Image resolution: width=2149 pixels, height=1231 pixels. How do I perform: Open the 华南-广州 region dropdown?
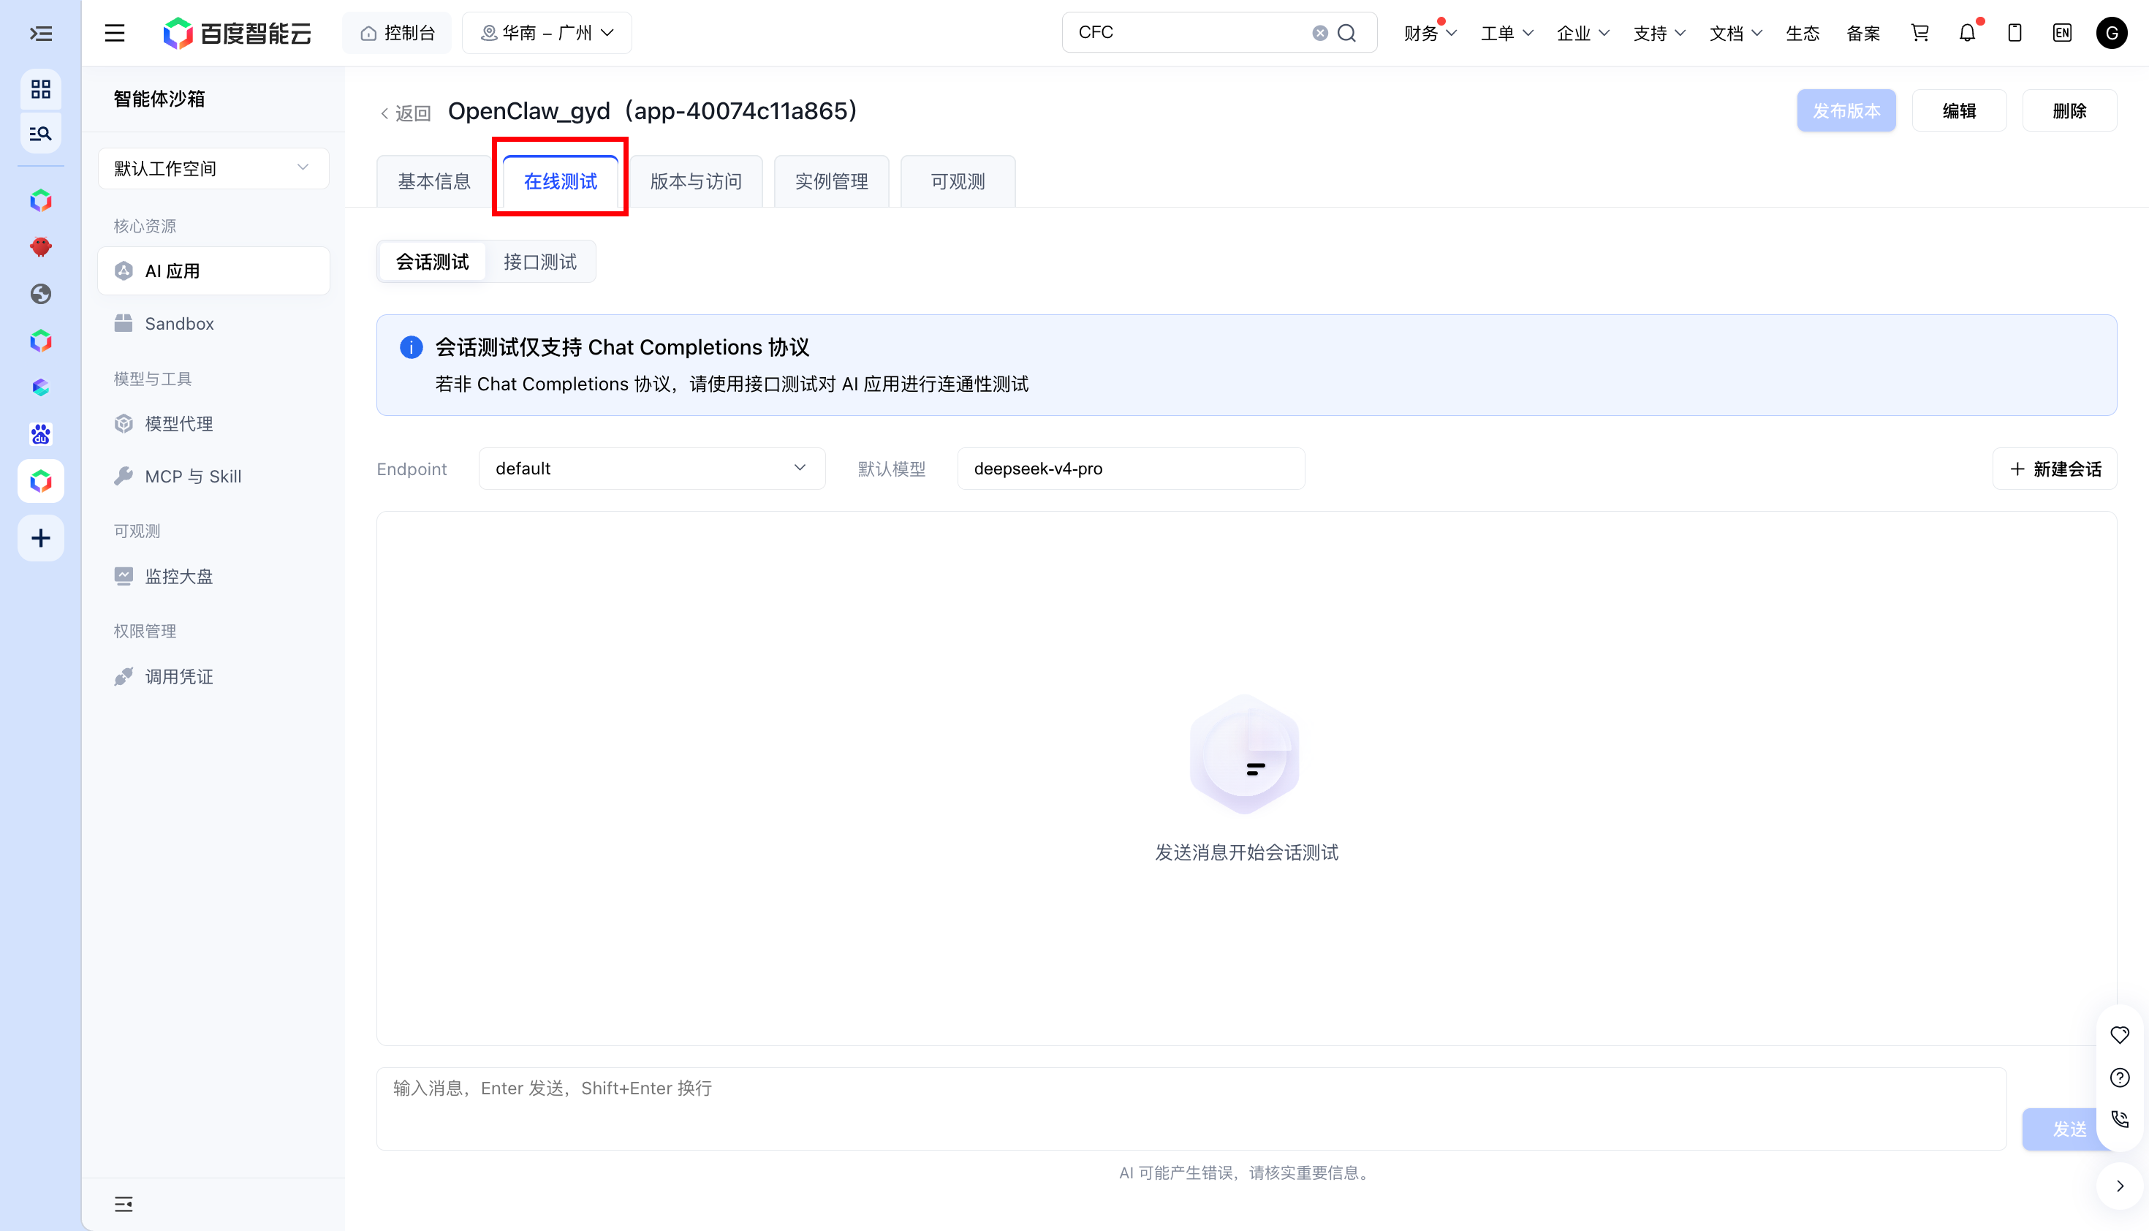pyautogui.click(x=547, y=33)
